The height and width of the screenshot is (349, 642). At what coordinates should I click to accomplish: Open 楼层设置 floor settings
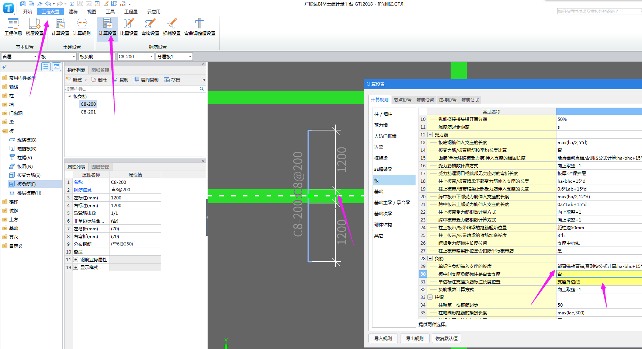(x=35, y=27)
